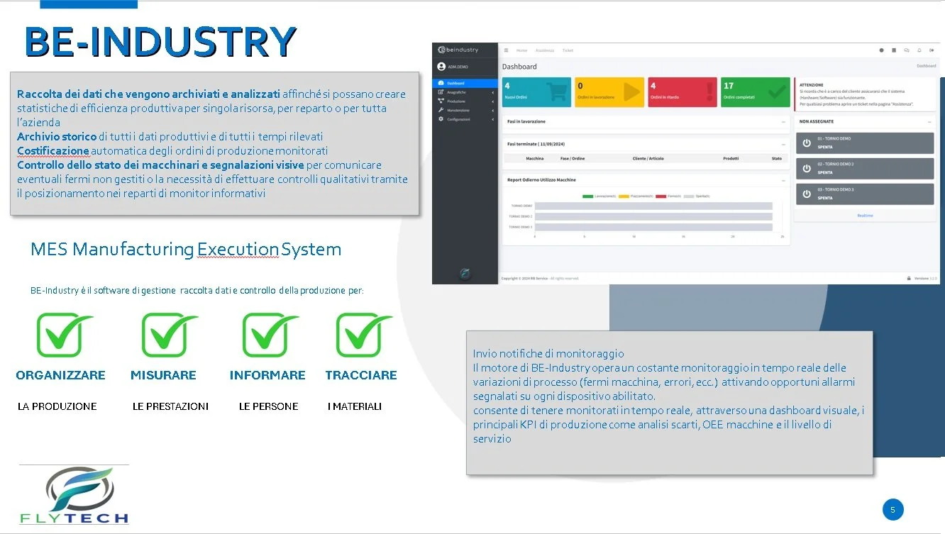Open the chat messages icon in top bar

(x=907, y=50)
